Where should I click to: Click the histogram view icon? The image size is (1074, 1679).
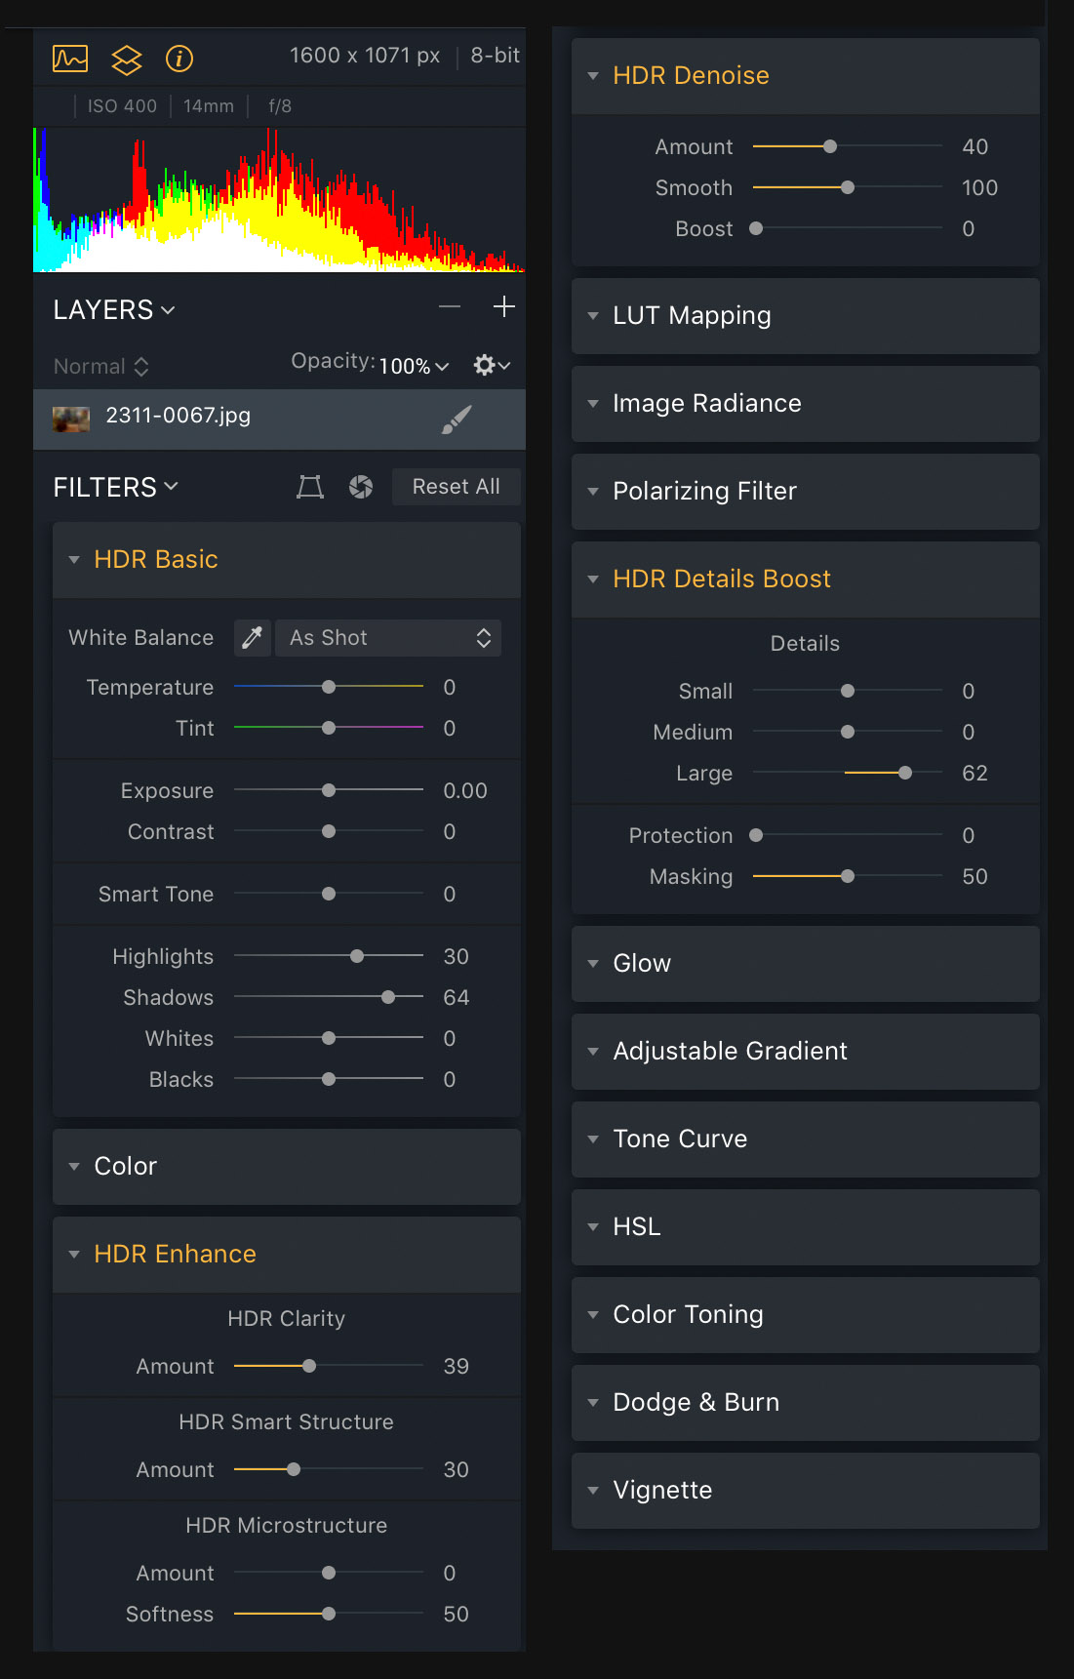pos(70,59)
